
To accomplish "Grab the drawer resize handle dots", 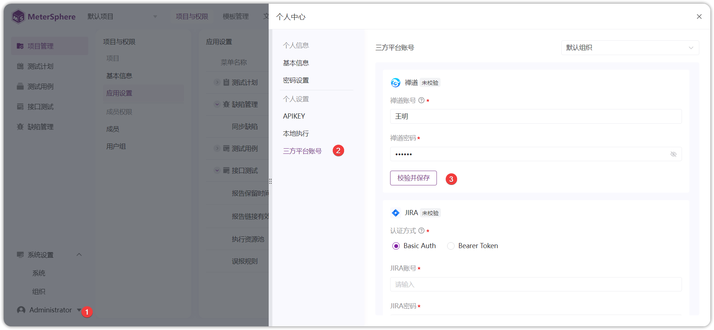I will (271, 181).
